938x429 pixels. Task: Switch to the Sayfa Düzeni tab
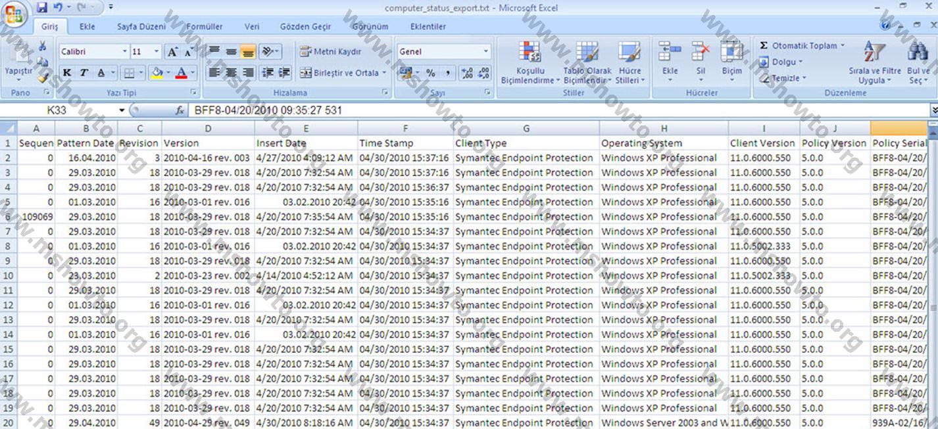(141, 26)
